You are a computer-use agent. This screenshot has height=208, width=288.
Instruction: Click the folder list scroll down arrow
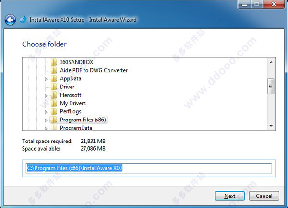pos(271,126)
